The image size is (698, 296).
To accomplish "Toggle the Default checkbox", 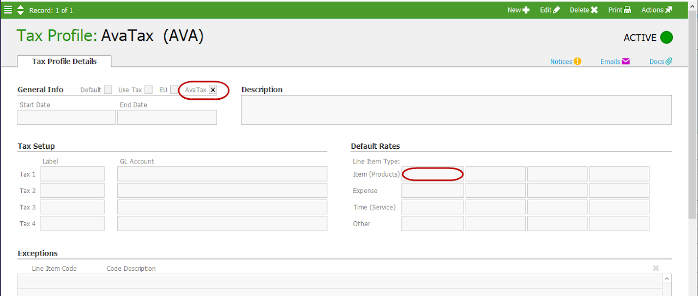I will (108, 90).
